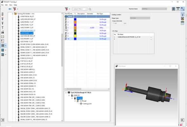
Task: Click the blue back arrow icon
Action: pyautogui.click(x=10, y=9)
